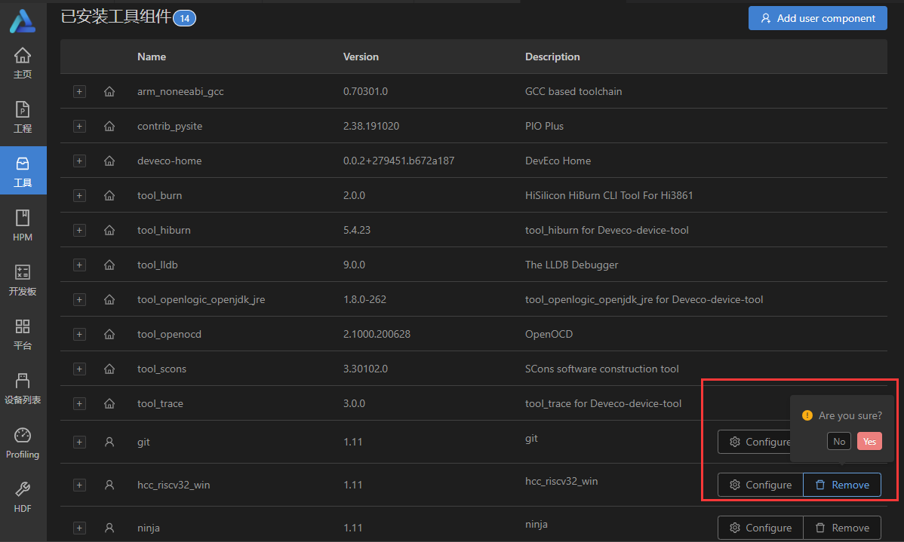Click the version 1.8.0-262 cell
The image size is (904, 542).
[364, 299]
